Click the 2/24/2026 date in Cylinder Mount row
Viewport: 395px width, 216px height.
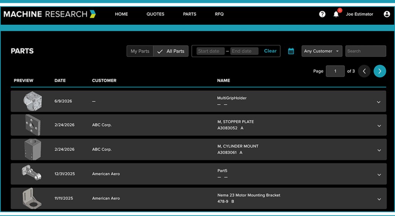point(64,150)
